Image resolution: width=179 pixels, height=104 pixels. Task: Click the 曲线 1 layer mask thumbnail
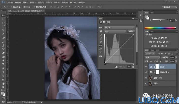point(157,67)
